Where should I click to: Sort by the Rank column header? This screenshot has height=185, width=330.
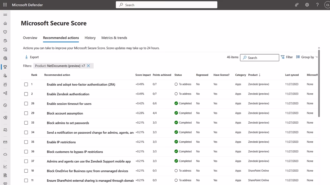(34, 75)
